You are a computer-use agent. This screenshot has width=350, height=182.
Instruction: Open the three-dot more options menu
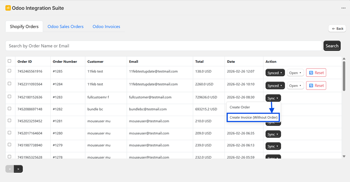click(x=343, y=8)
